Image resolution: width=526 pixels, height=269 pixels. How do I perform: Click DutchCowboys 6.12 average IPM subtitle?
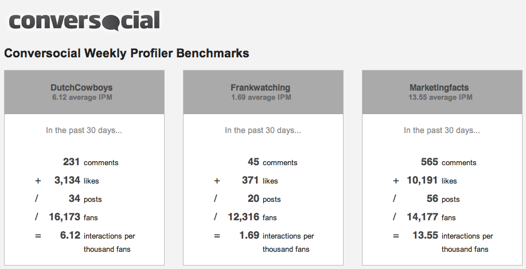[x=81, y=98]
